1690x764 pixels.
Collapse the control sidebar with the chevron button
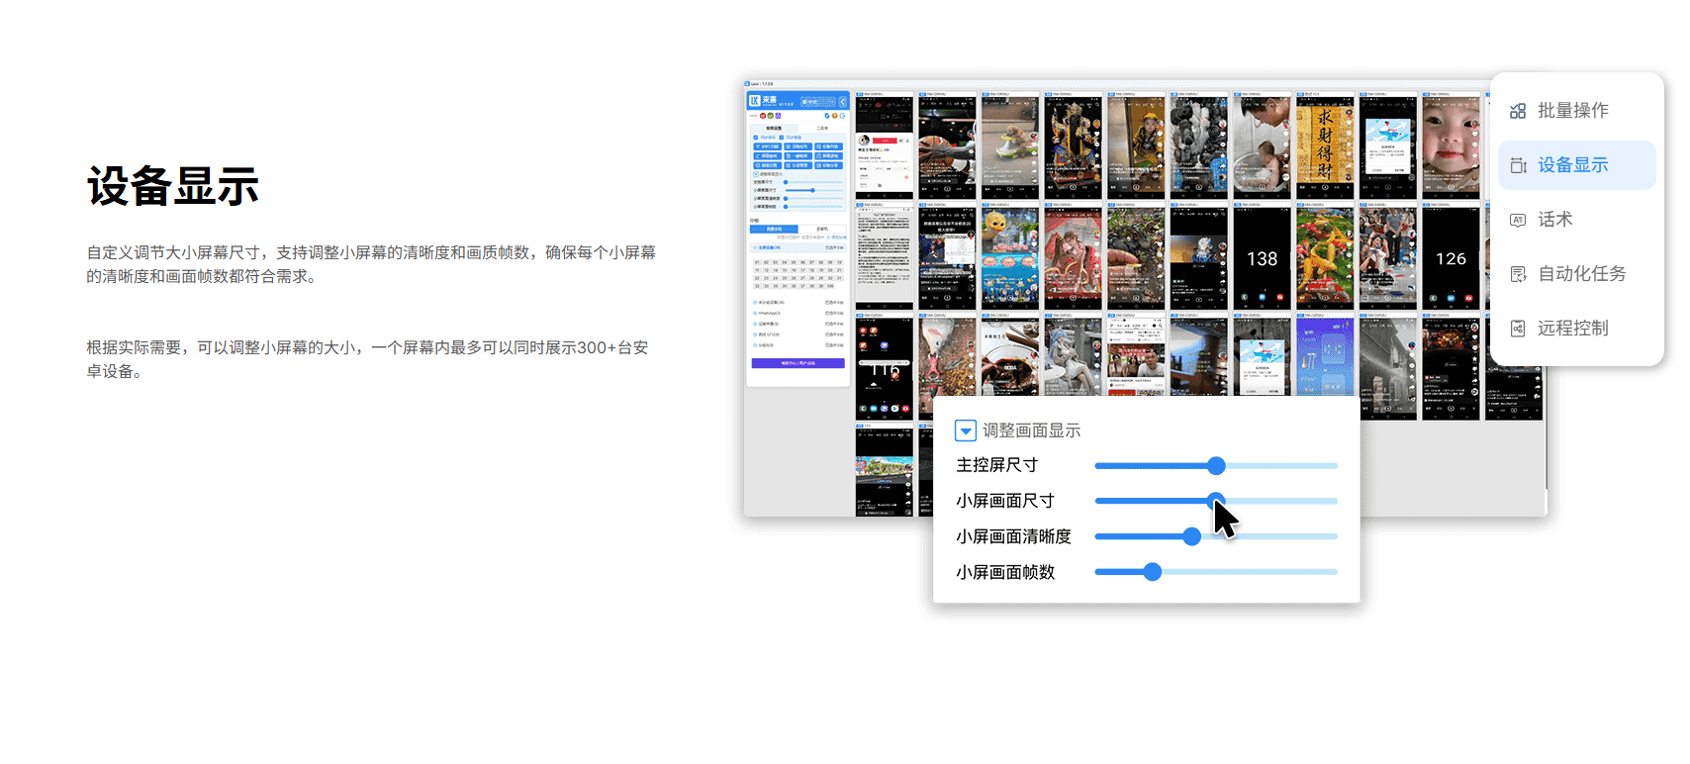click(x=843, y=102)
